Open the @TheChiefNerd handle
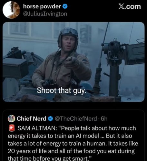The width and height of the screenshot is (147, 161). coord(76,118)
